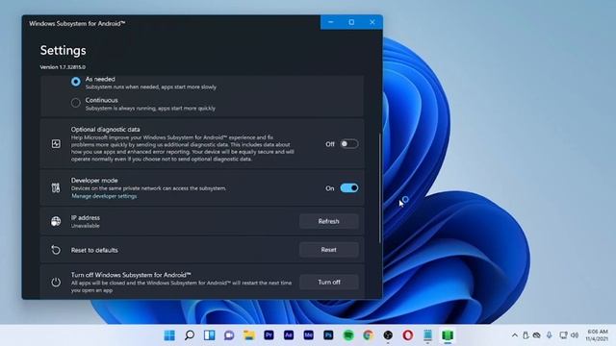Click the green Android subsystem taskbar icon
Image resolution: width=616 pixels, height=346 pixels.
(448, 335)
